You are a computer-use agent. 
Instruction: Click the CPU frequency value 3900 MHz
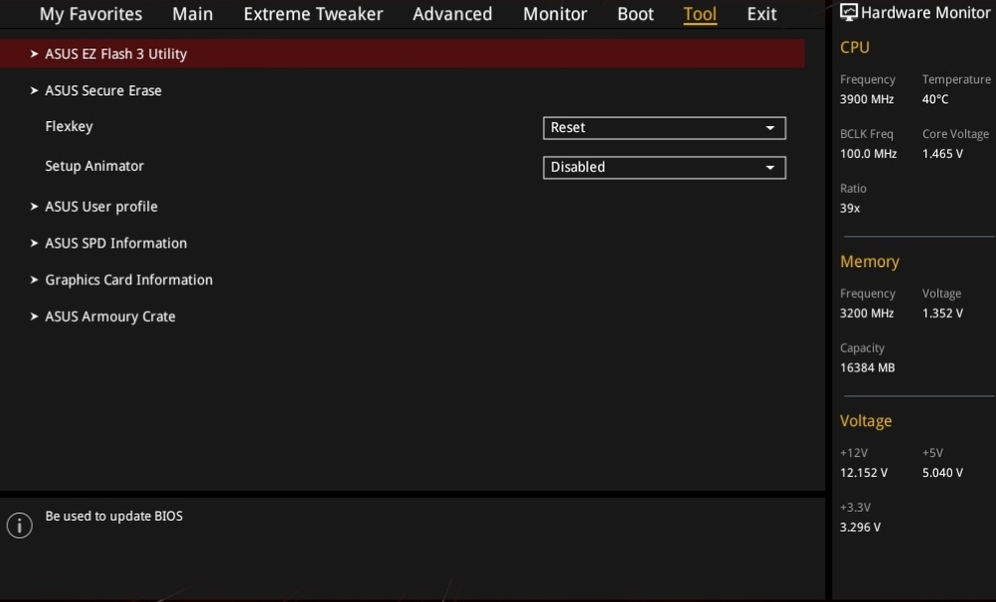coord(867,99)
